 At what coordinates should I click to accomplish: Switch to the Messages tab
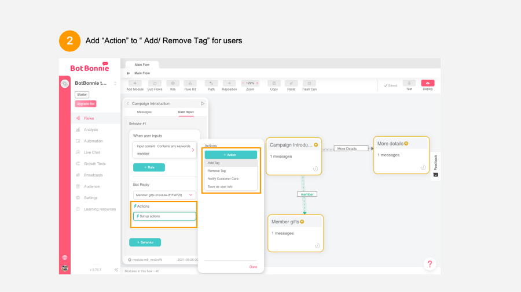click(x=144, y=112)
